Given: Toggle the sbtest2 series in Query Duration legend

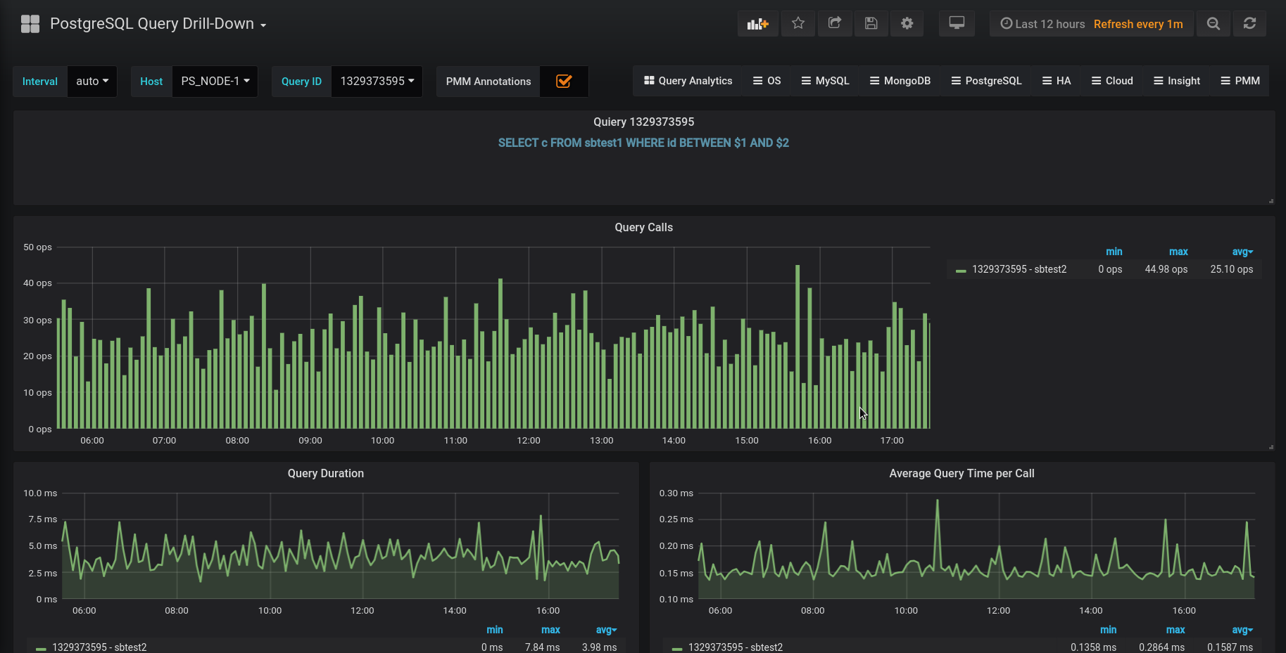Looking at the screenshot, I should [x=99, y=647].
